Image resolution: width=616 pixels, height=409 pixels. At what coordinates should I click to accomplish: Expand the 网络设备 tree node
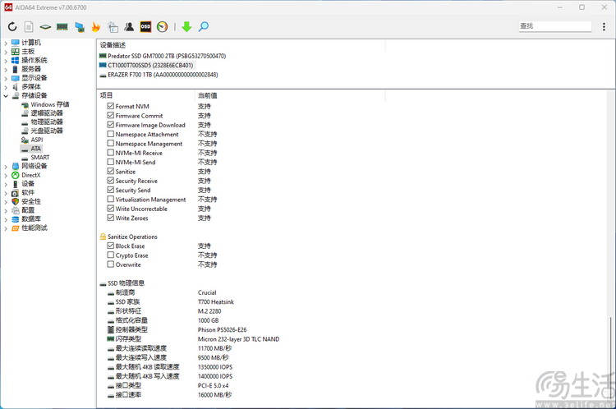click(x=6, y=166)
